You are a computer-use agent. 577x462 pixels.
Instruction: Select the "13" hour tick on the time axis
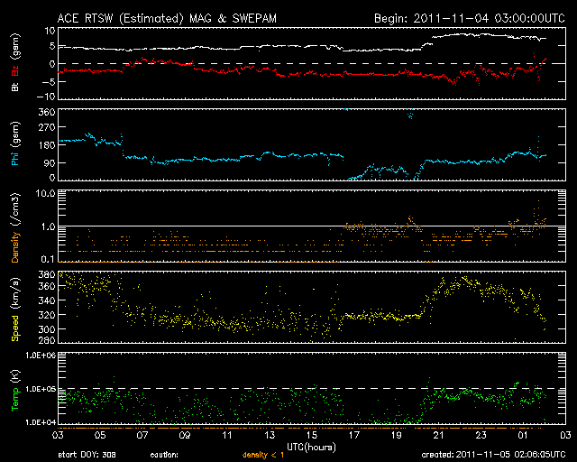(x=270, y=436)
